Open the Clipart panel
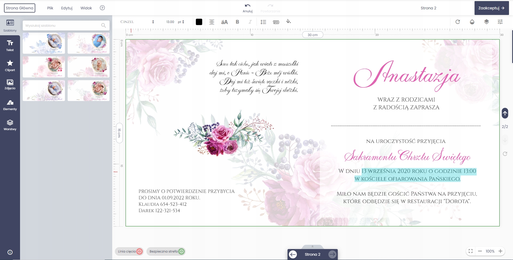 pyautogui.click(x=10, y=66)
